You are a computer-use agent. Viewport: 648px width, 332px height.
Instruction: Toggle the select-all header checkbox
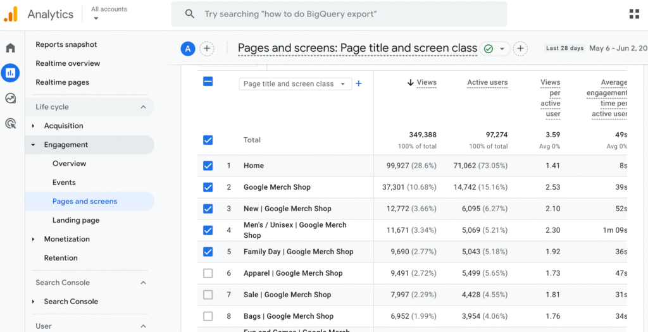tap(208, 82)
